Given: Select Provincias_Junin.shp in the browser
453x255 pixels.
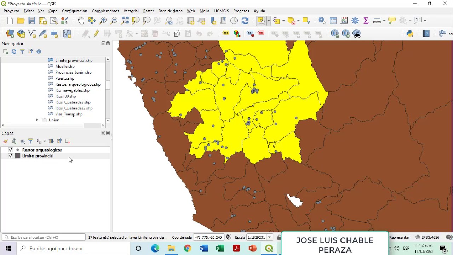Looking at the screenshot, I should (x=73, y=72).
